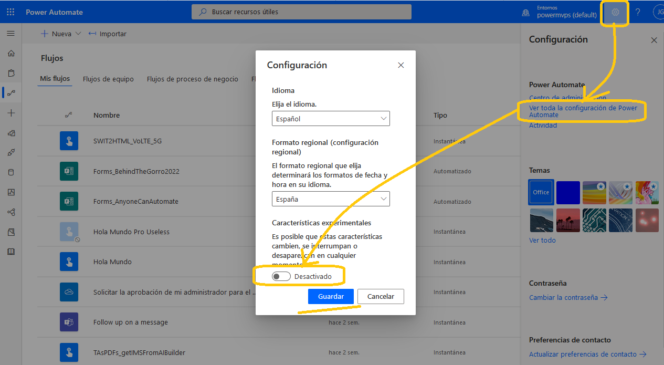The height and width of the screenshot is (365, 664).
Task: Open Process advisor icon in sidebar
Action: click(x=11, y=232)
